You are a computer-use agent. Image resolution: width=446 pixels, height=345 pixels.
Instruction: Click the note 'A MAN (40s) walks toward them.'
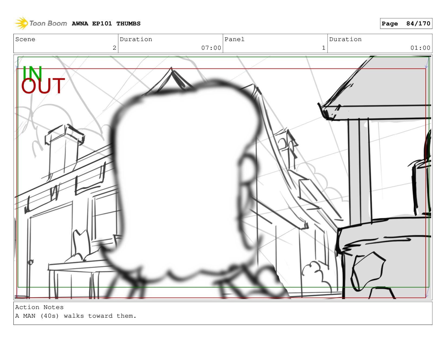coord(76,316)
